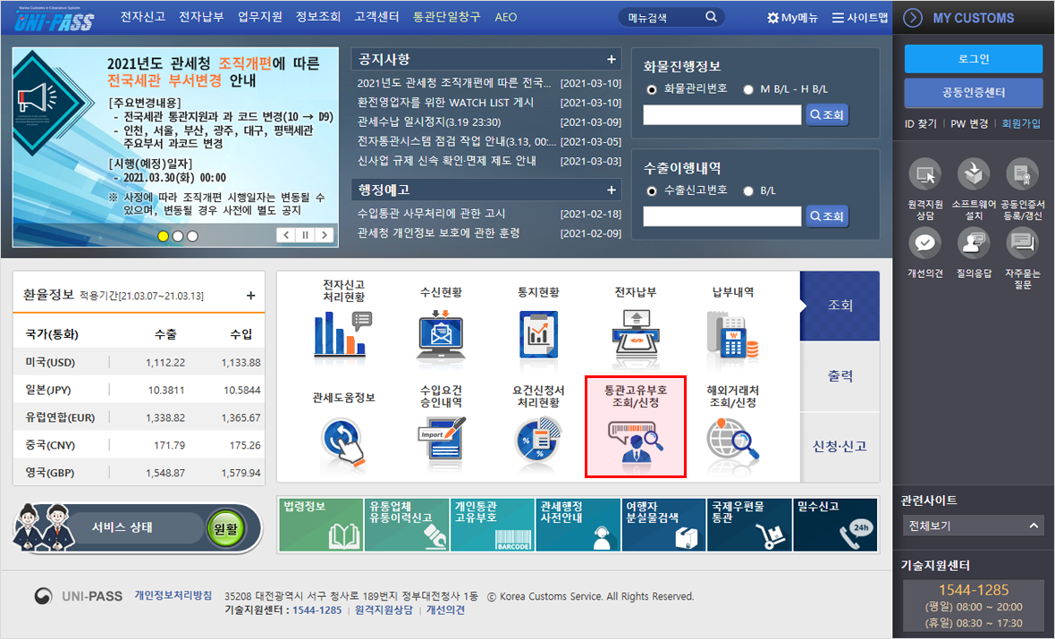1055x639 pixels.
Task: Expand the 관련사이트 전체보기 dropdown
Action: point(973,525)
